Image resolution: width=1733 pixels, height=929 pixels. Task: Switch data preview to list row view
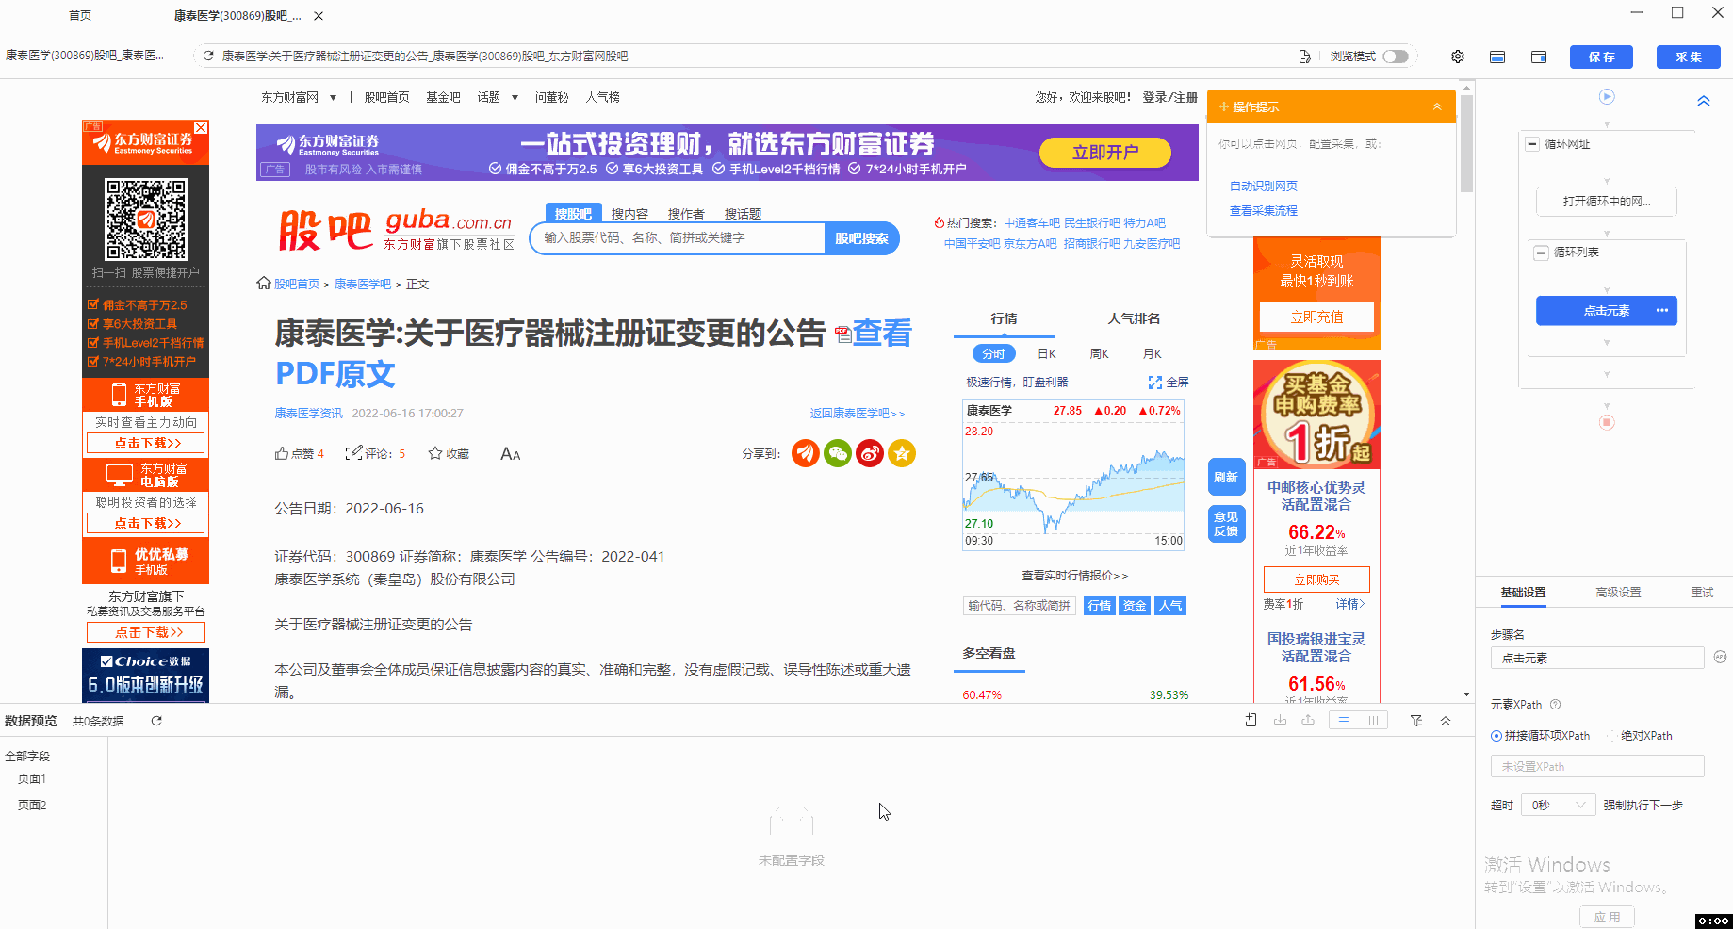[1344, 721]
